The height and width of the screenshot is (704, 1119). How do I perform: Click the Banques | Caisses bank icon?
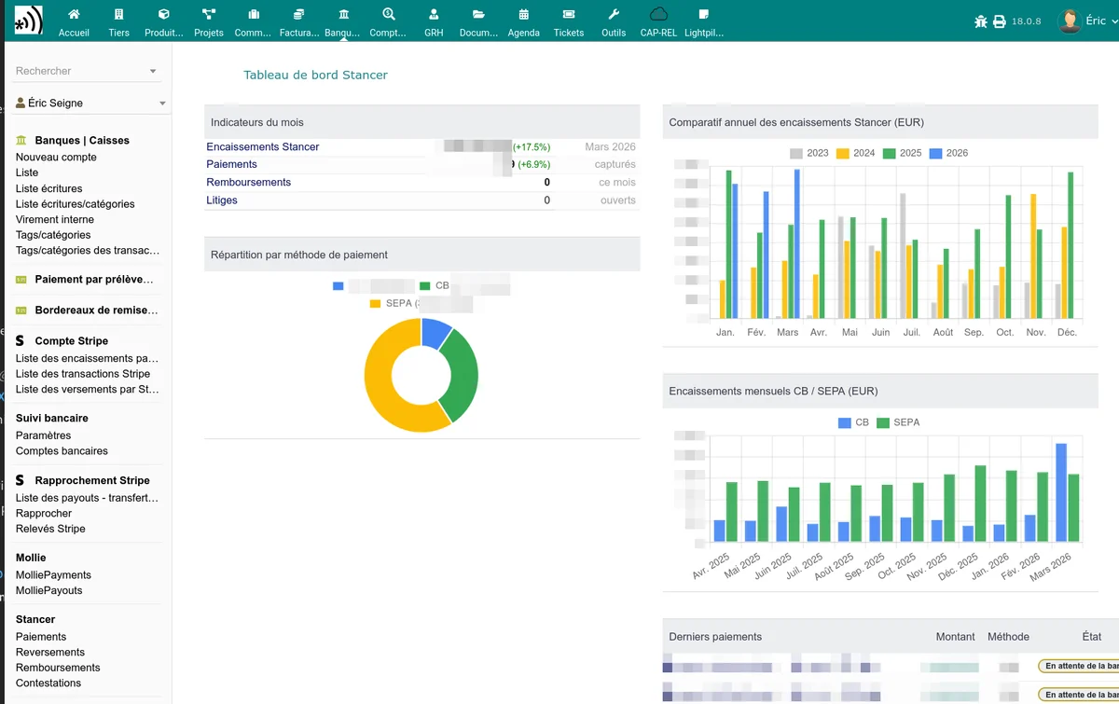click(x=21, y=140)
